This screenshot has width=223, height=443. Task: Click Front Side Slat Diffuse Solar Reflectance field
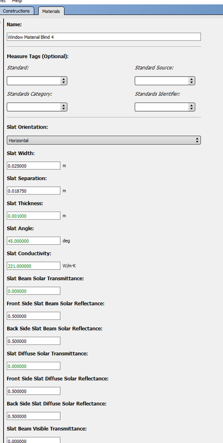[34, 391]
